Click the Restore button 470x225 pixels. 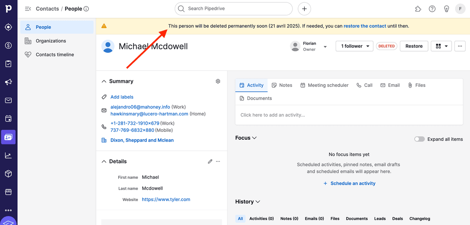tap(414, 46)
